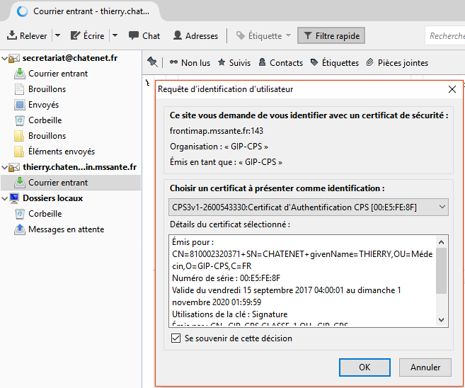Click OK in the certificate dialog
Viewport: 465px width, 388px height.
click(364, 367)
